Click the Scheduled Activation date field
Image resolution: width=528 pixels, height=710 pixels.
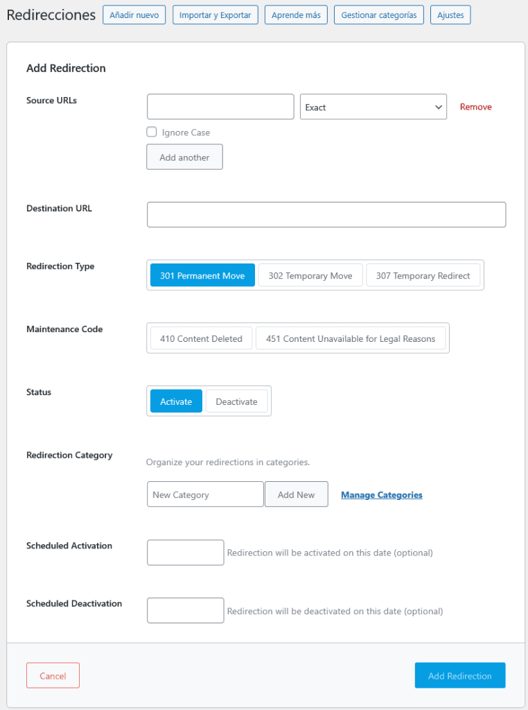point(186,553)
